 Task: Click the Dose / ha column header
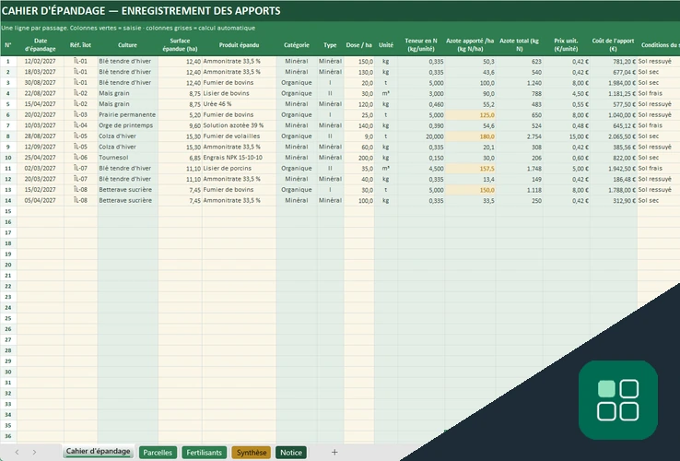359,44
